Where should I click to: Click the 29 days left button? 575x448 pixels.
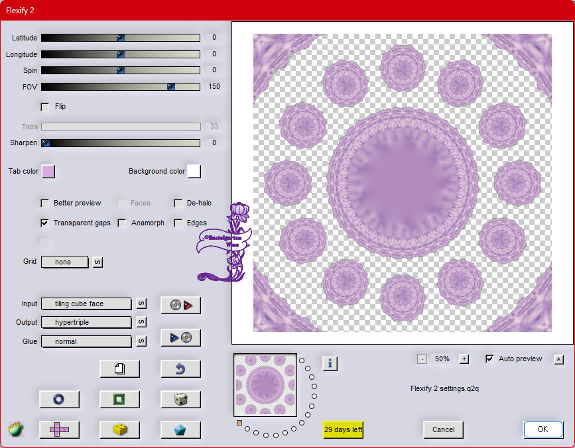[343, 429]
